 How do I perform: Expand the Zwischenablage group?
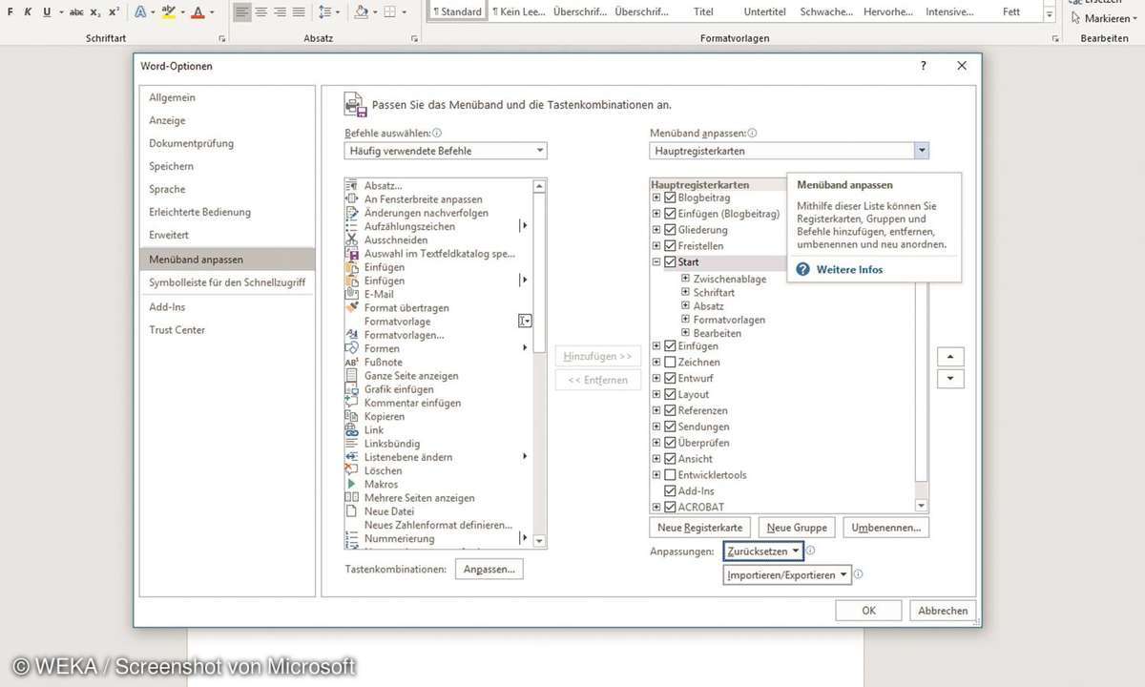tap(685, 279)
